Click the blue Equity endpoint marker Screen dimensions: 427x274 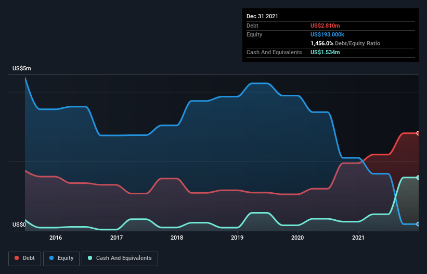[x=418, y=224]
